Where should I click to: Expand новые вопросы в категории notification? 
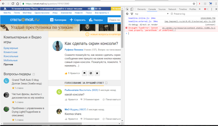[x=103, y=34]
